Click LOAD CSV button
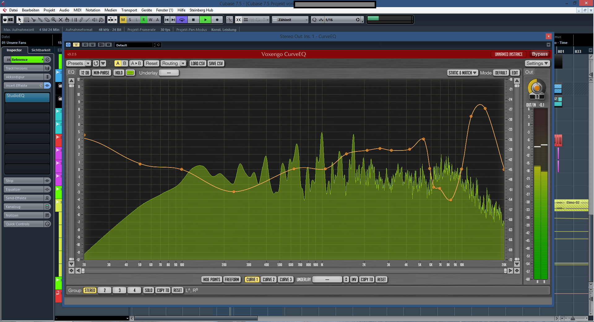Screen dimensions: 594x322 [x=198, y=63]
